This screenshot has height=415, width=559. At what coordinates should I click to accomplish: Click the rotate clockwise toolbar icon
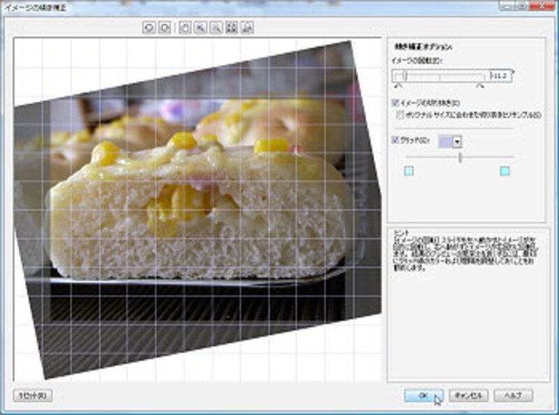pyautogui.click(x=164, y=27)
